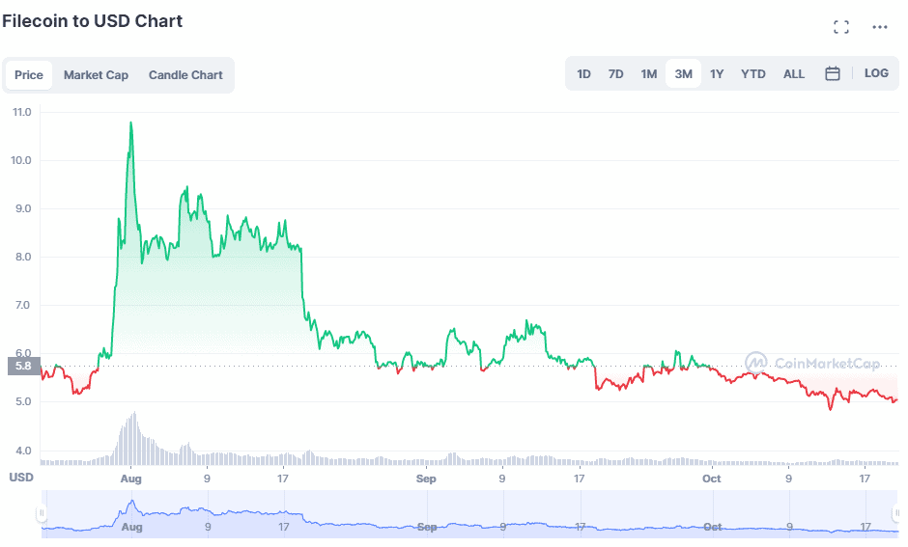
Task: Click the Sep label on main chart axis
Action: (426, 479)
